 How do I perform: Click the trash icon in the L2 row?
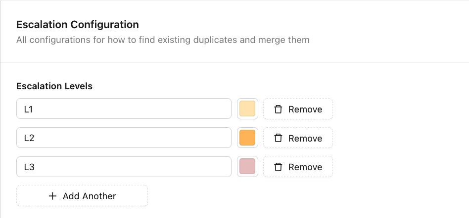coord(278,138)
